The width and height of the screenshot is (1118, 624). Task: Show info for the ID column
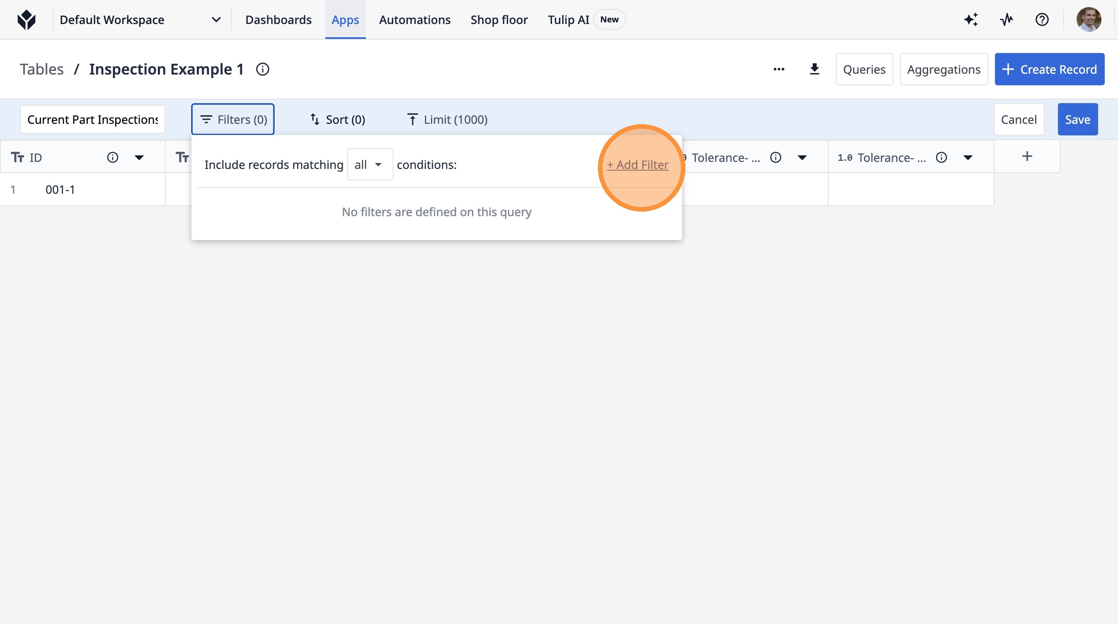pos(112,157)
